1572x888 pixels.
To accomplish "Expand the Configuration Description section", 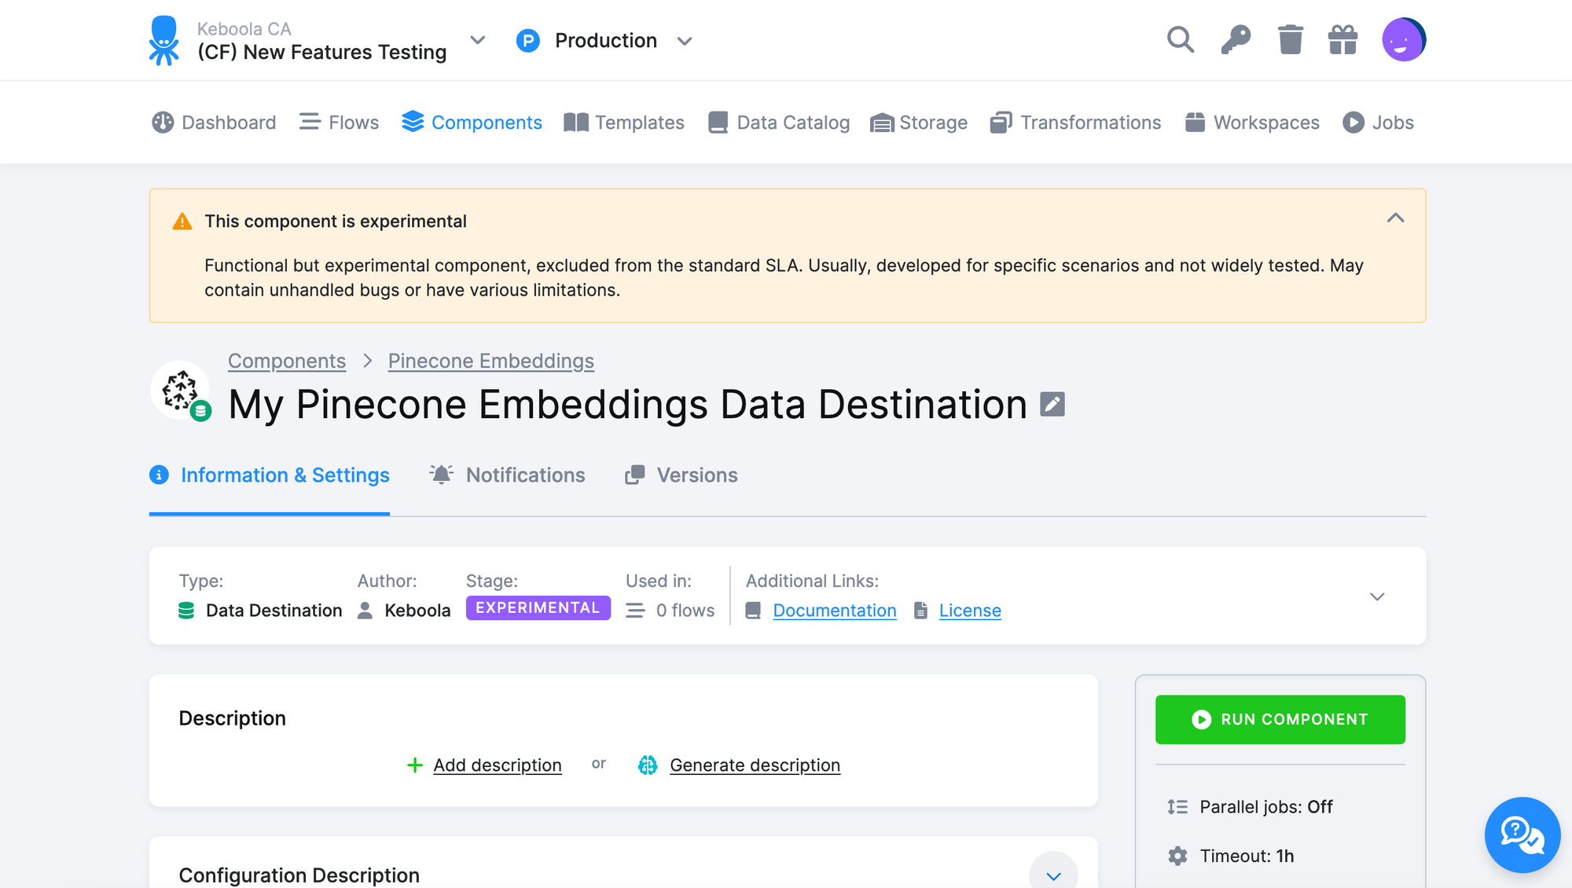I will [1053, 875].
